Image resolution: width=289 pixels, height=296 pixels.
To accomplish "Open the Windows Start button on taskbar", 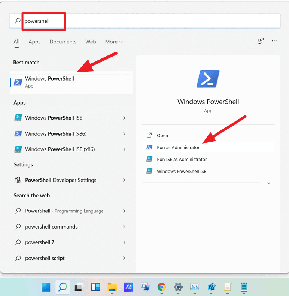I will point(46,287).
